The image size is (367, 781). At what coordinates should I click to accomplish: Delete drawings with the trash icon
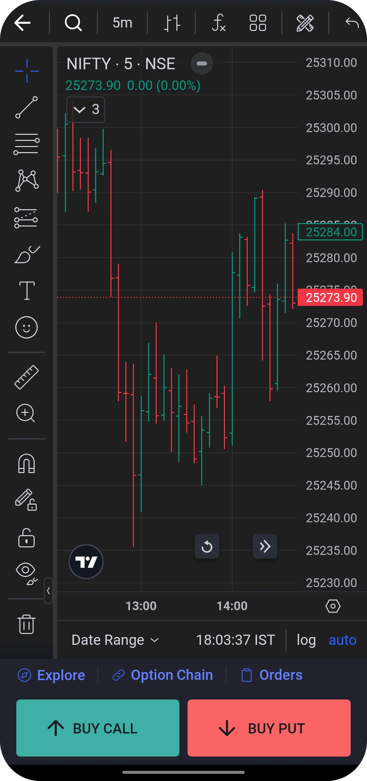[27, 624]
